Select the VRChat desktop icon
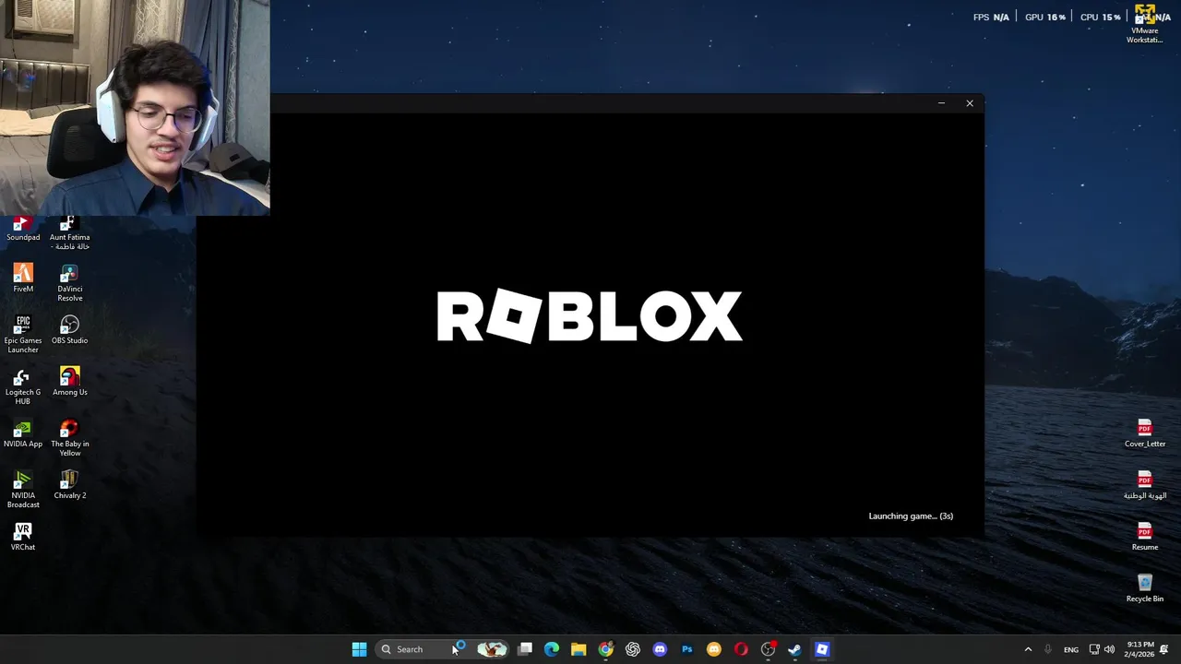Image resolution: width=1181 pixels, height=664 pixels. 23,537
